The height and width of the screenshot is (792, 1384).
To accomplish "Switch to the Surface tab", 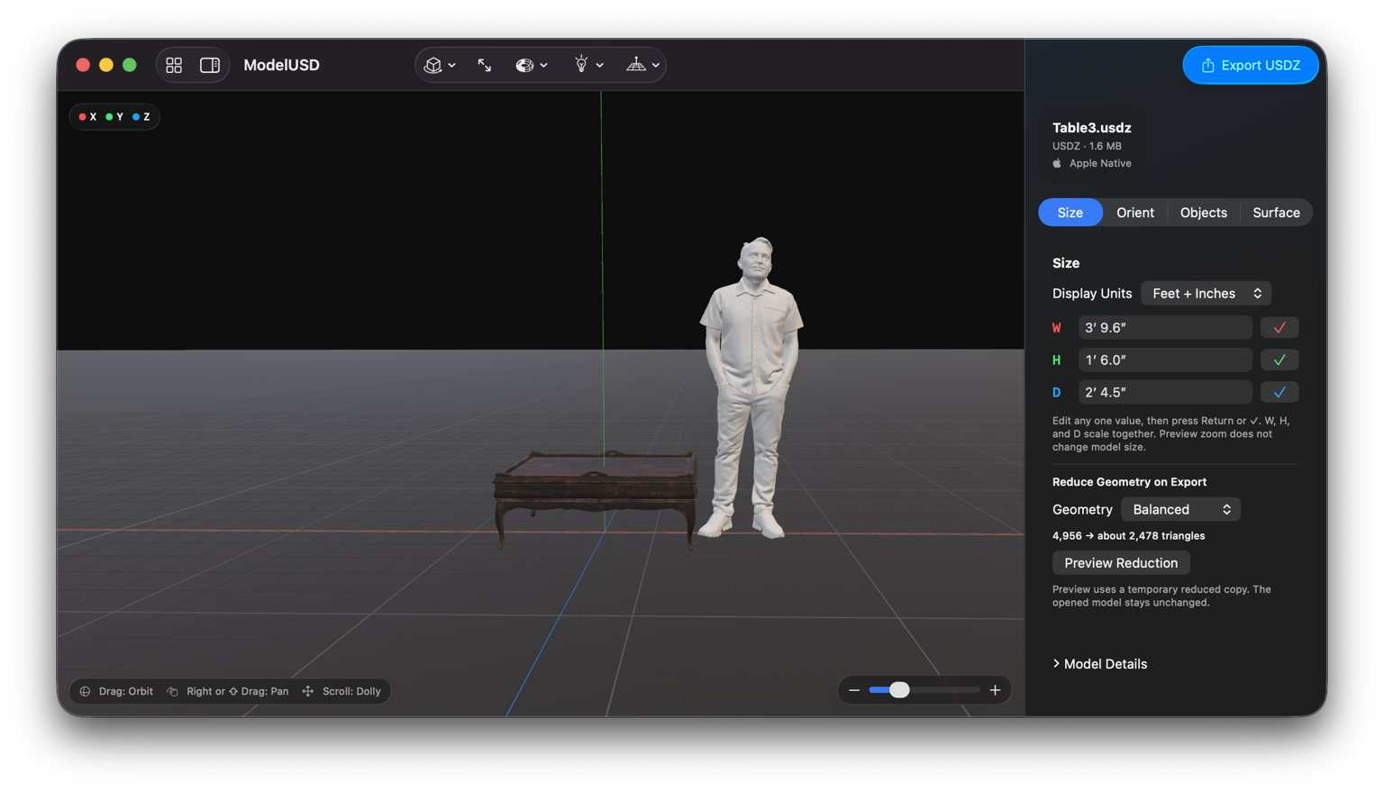I will [1276, 213].
